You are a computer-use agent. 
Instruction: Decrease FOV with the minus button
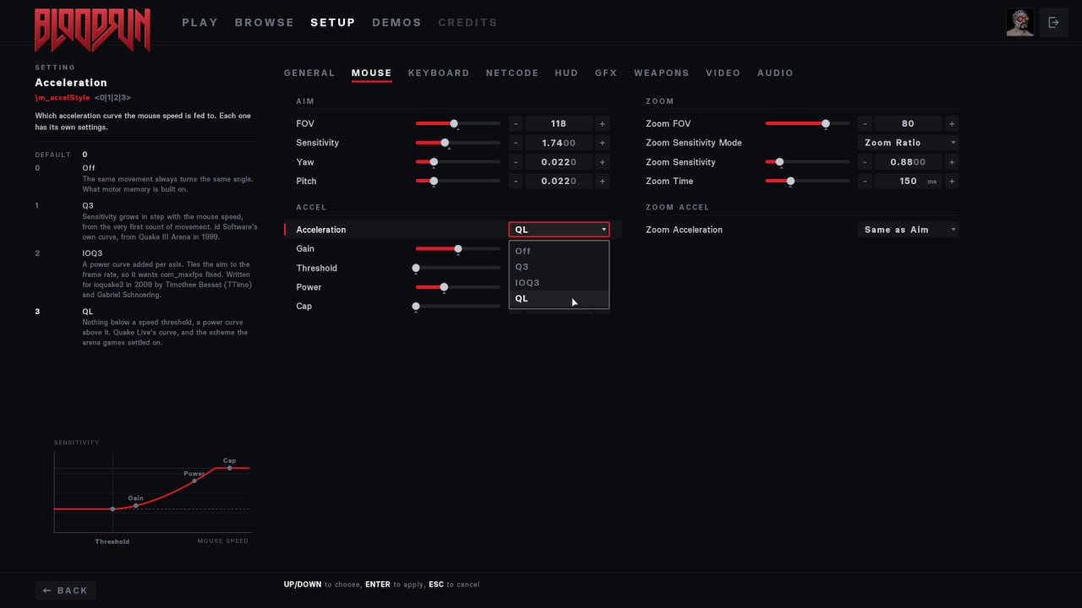516,123
